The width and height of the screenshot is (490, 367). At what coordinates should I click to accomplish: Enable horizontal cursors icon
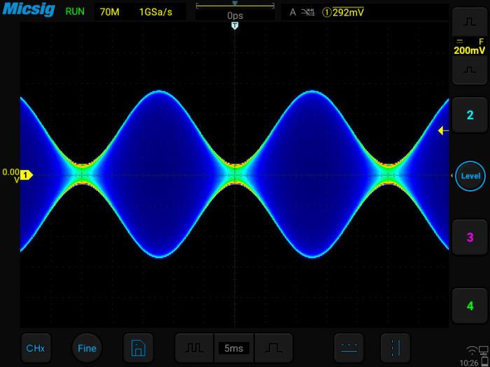pyautogui.click(x=349, y=348)
